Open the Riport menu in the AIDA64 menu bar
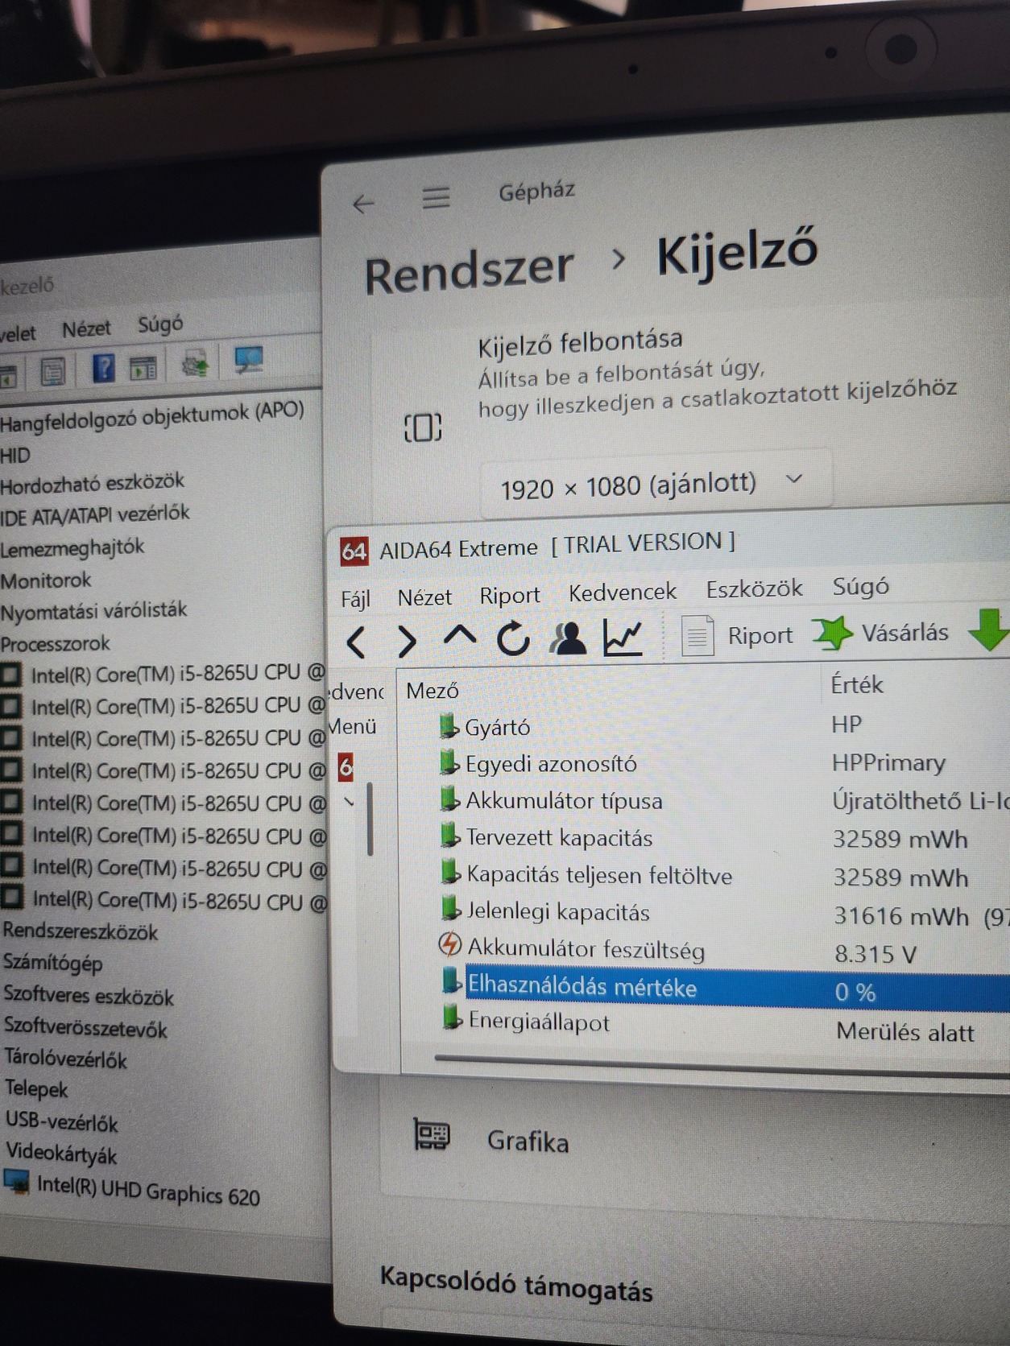 tap(510, 595)
